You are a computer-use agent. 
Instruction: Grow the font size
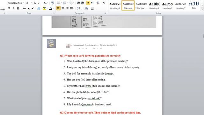[35, 3]
